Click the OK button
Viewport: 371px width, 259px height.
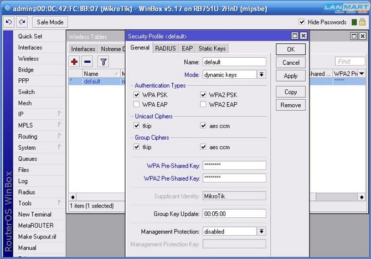click(291, 49)
